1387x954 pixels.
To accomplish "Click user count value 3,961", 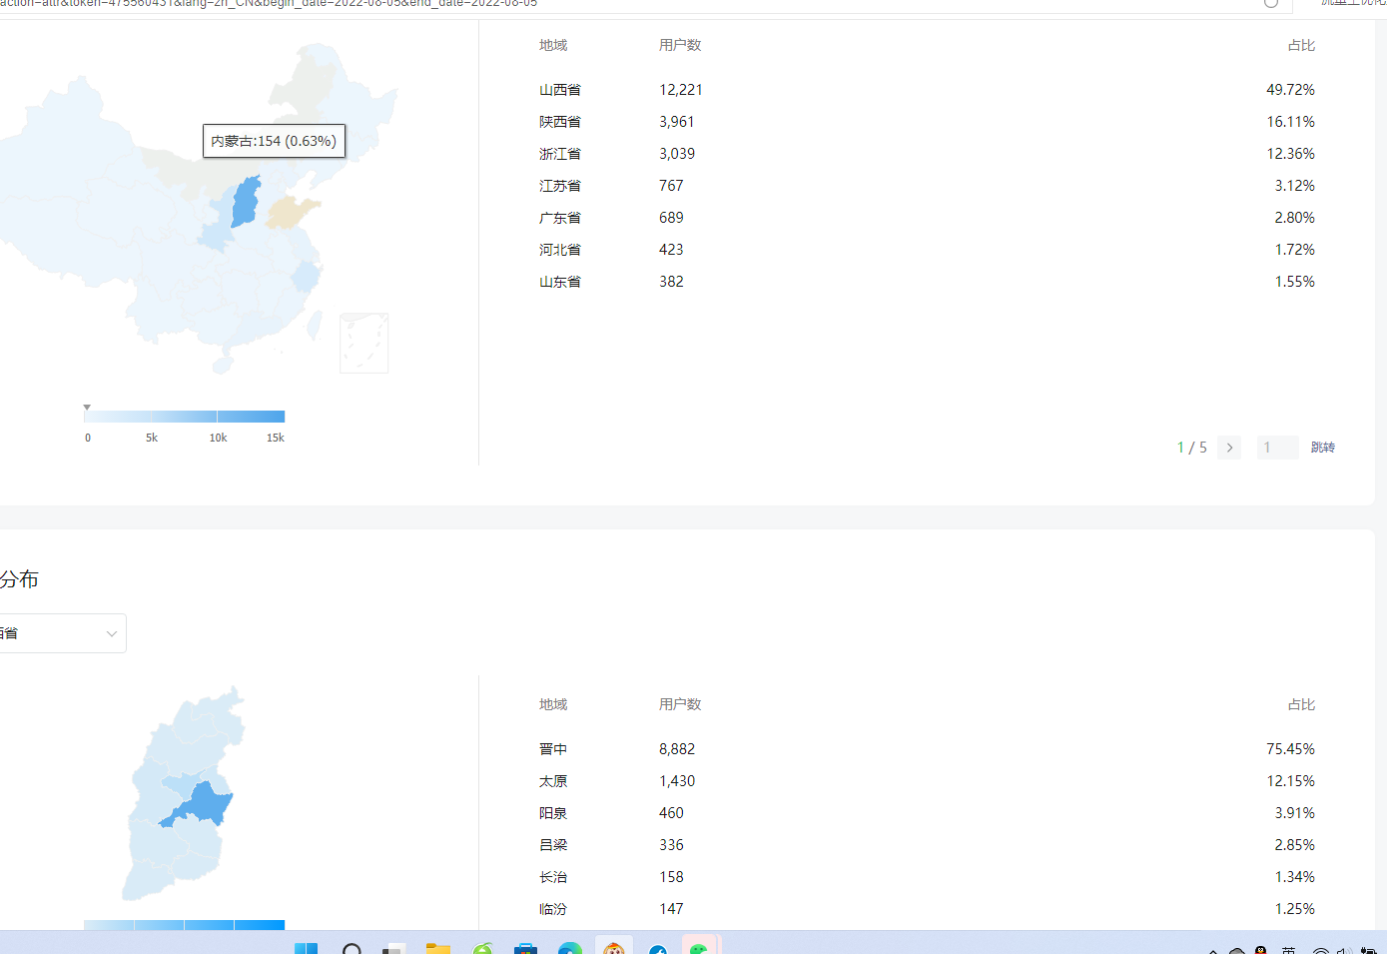I will 677,122.
